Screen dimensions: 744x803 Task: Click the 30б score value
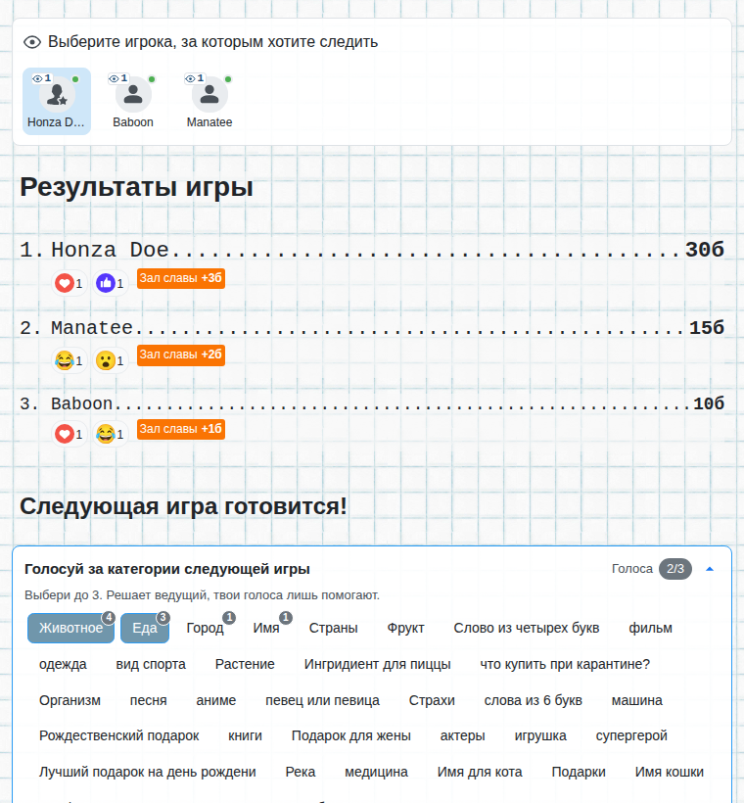[x=705, y=250]
